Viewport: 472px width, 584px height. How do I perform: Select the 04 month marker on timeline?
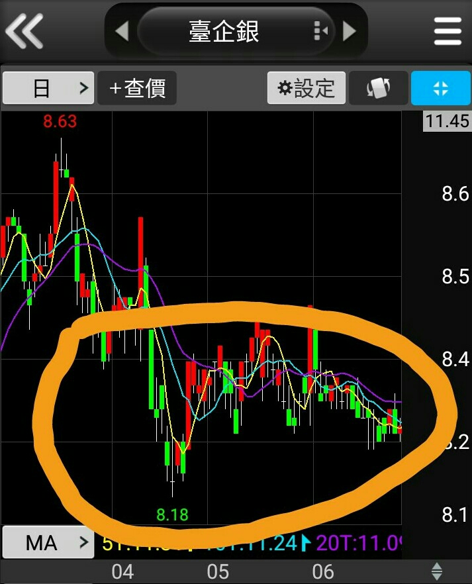[x=122, y=571]
